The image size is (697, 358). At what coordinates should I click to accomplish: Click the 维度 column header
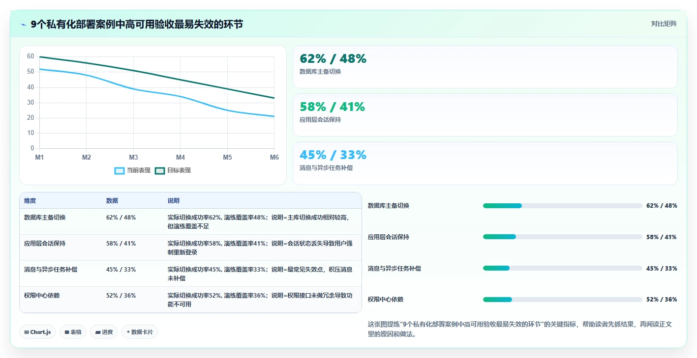coord(30,201)
